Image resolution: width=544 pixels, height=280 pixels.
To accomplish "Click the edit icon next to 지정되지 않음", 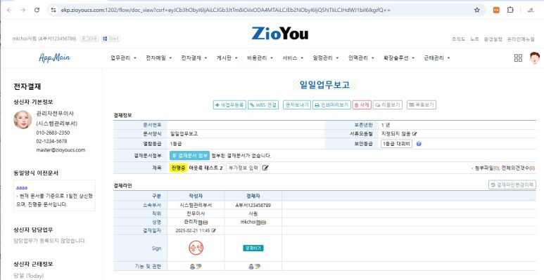I will 415,133.
